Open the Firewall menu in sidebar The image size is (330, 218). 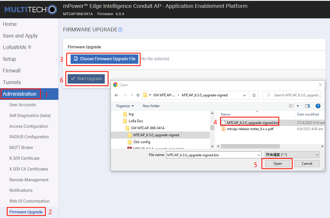[12, 71]
